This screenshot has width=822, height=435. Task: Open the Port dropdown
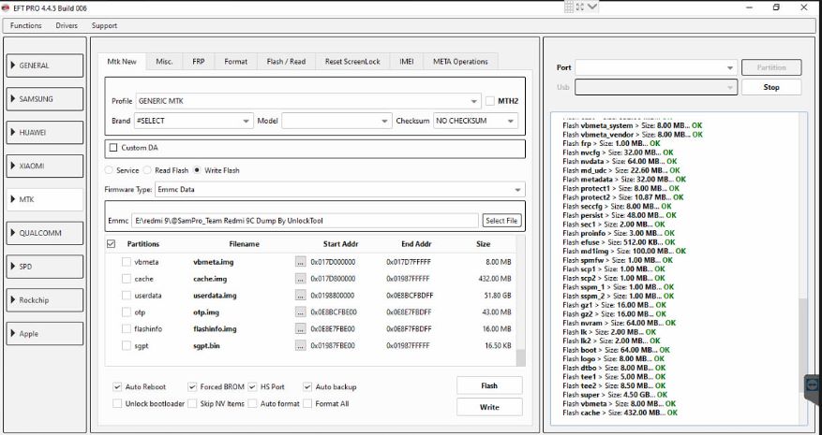[x=656, y=67]
